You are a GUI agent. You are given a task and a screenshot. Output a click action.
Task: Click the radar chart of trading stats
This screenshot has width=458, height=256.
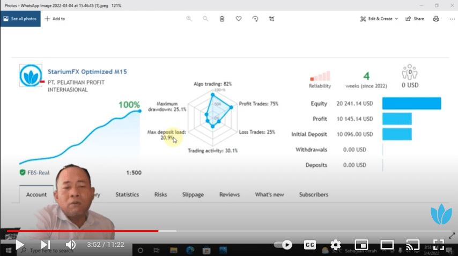(212, 117)
